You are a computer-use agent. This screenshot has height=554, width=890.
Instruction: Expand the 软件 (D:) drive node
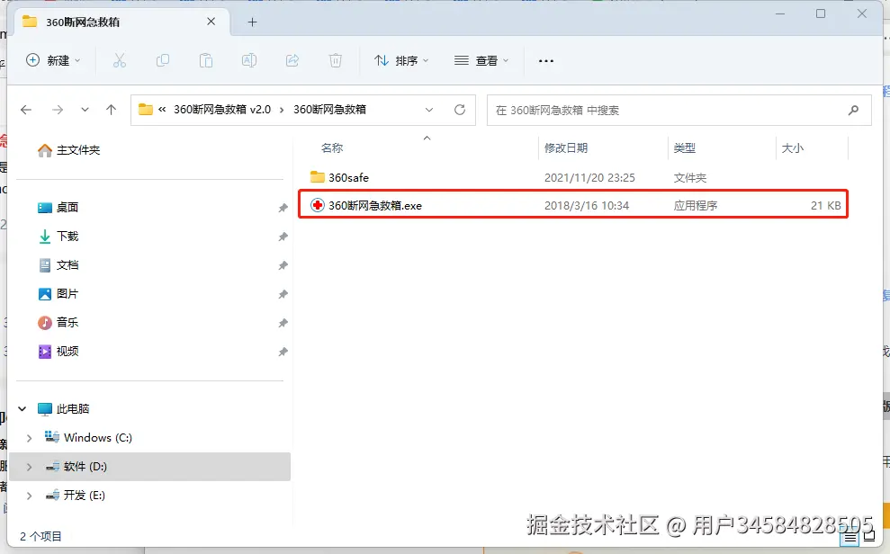click(29, 467)
